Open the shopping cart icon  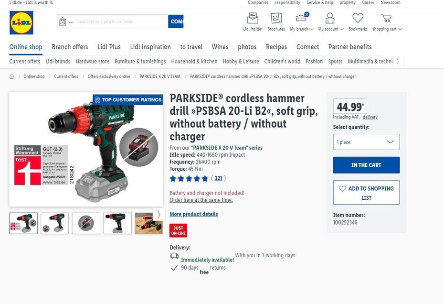click(386, 18)
